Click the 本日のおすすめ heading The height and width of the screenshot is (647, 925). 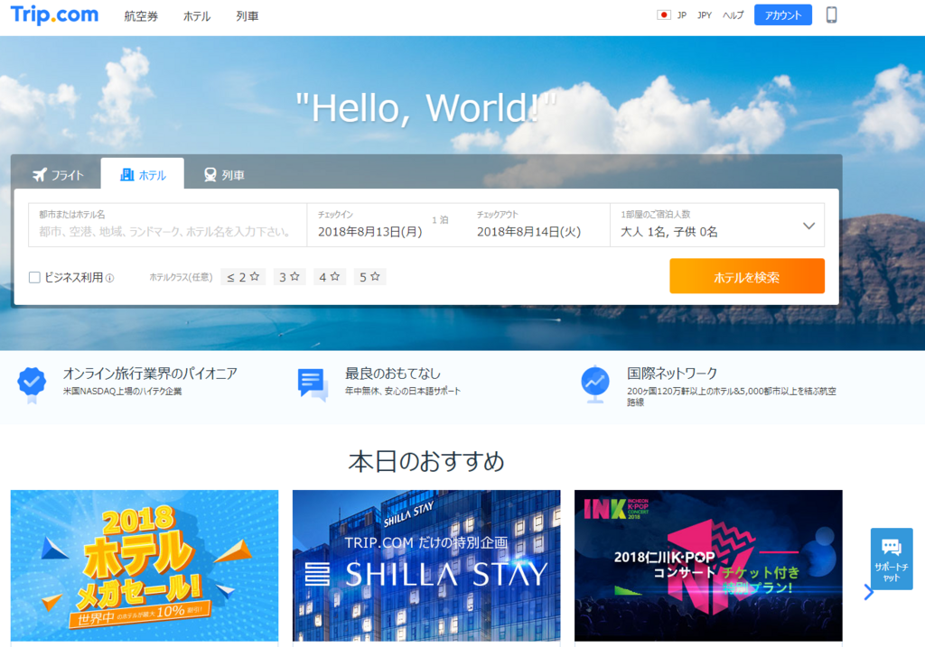point(426,461)
